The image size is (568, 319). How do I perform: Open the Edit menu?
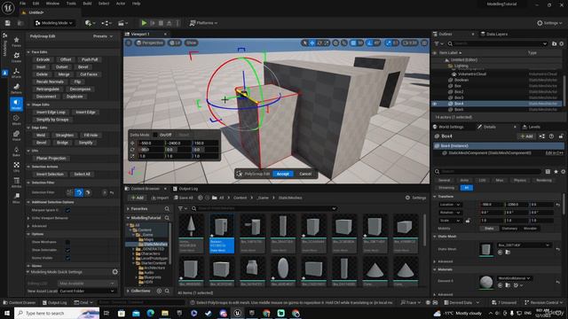pos(35,4)
